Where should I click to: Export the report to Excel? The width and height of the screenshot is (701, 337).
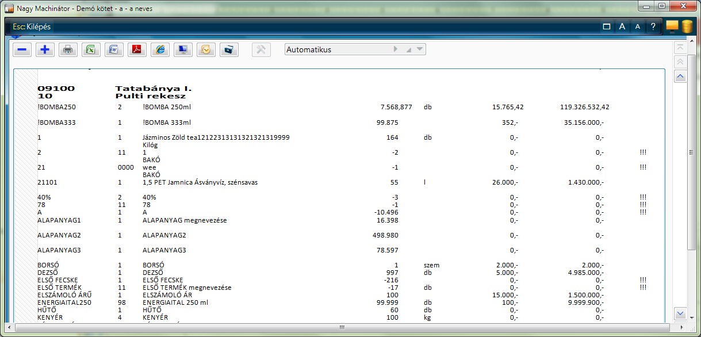(91, 50)
